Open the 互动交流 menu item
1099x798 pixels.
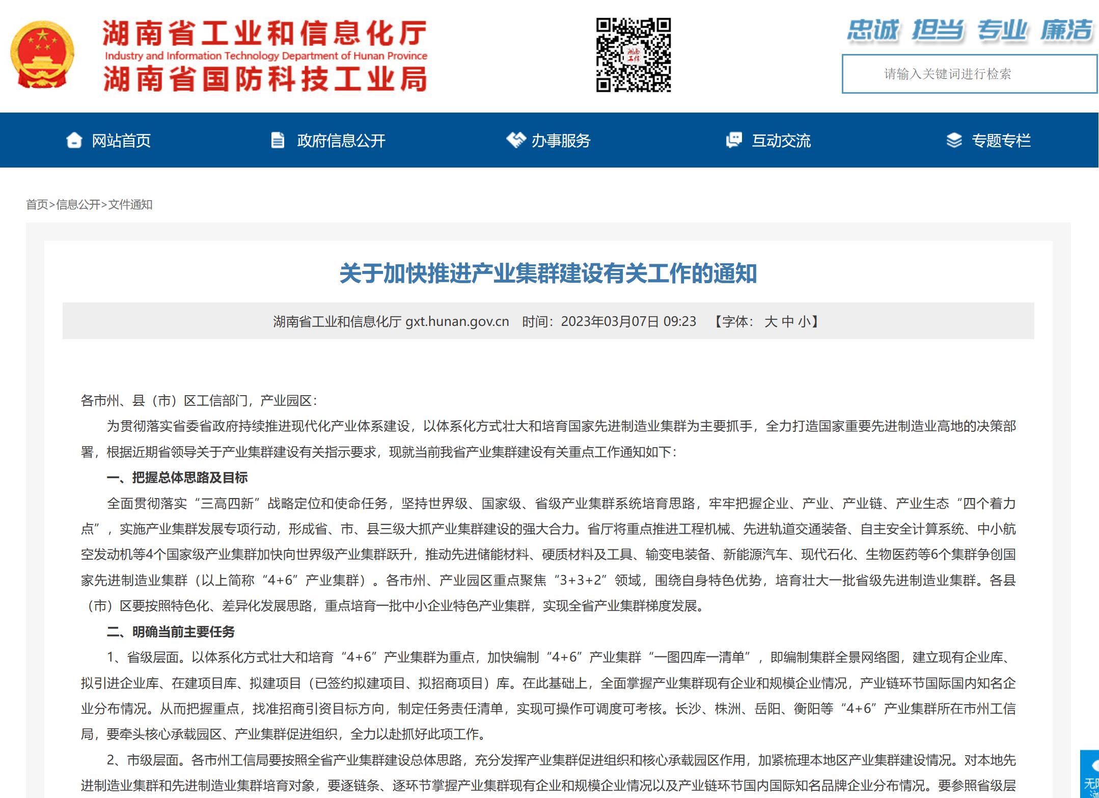click(781, 141)
